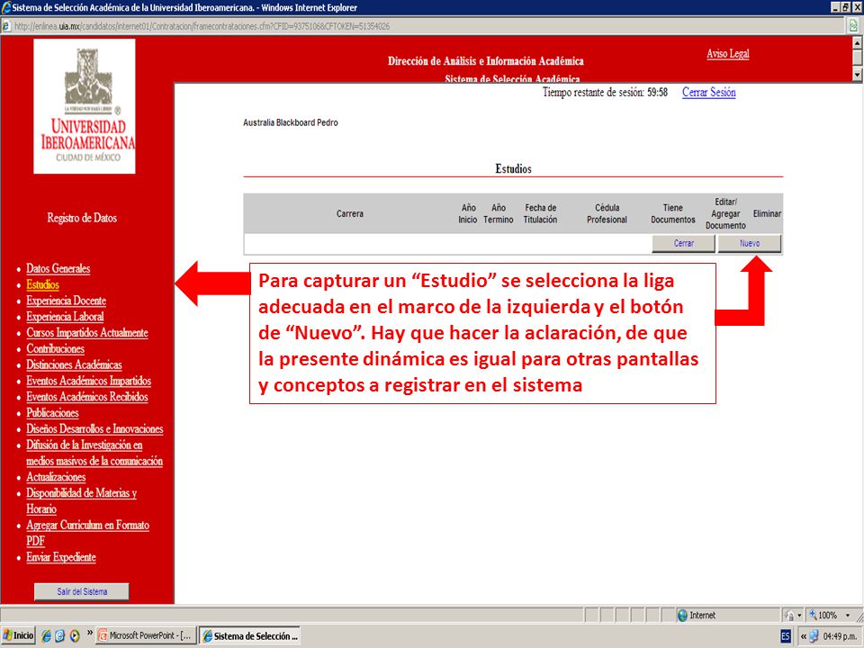Click Sistema de Selección taskbar button

click(250, 635)
